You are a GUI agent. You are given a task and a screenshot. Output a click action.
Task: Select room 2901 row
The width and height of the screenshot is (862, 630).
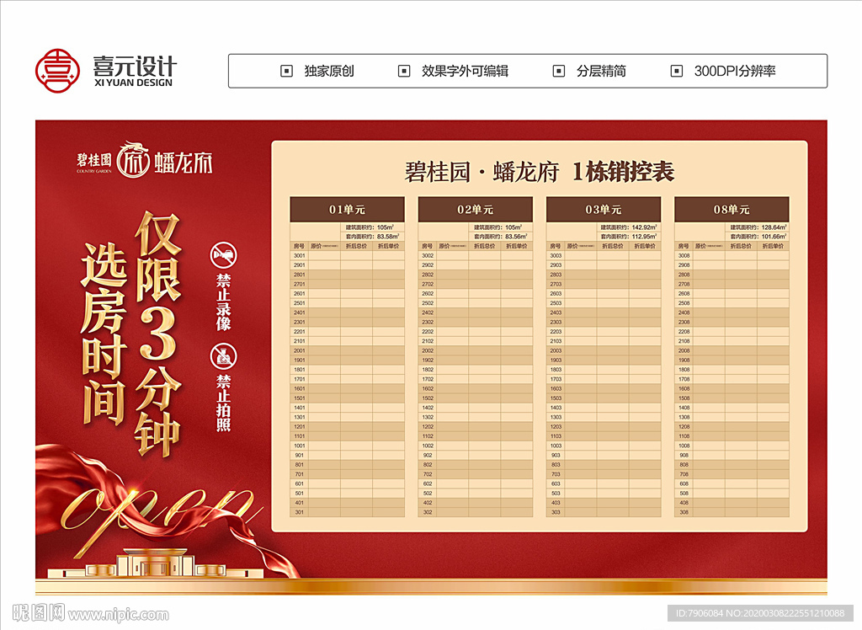click(x=348, y=265)
